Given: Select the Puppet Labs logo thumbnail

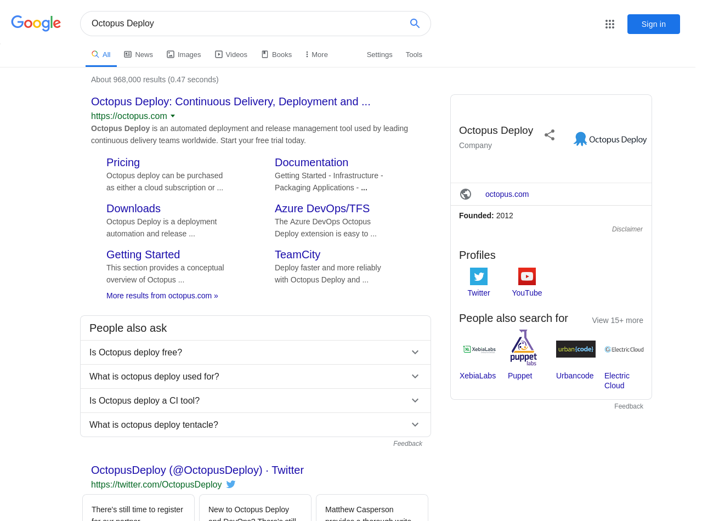Looking at the screenshot, I should tap(524, 348).
